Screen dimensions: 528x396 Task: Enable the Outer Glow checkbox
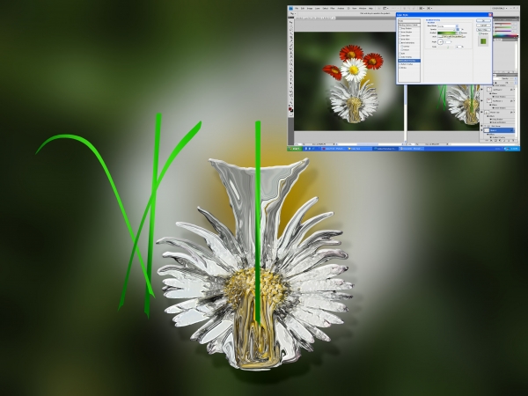point(400,36)
